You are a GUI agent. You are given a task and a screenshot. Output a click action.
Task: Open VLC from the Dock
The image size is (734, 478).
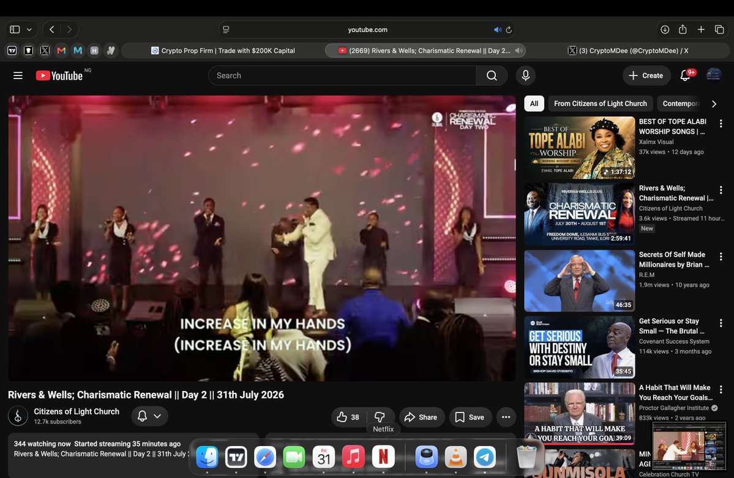[455, 457]
